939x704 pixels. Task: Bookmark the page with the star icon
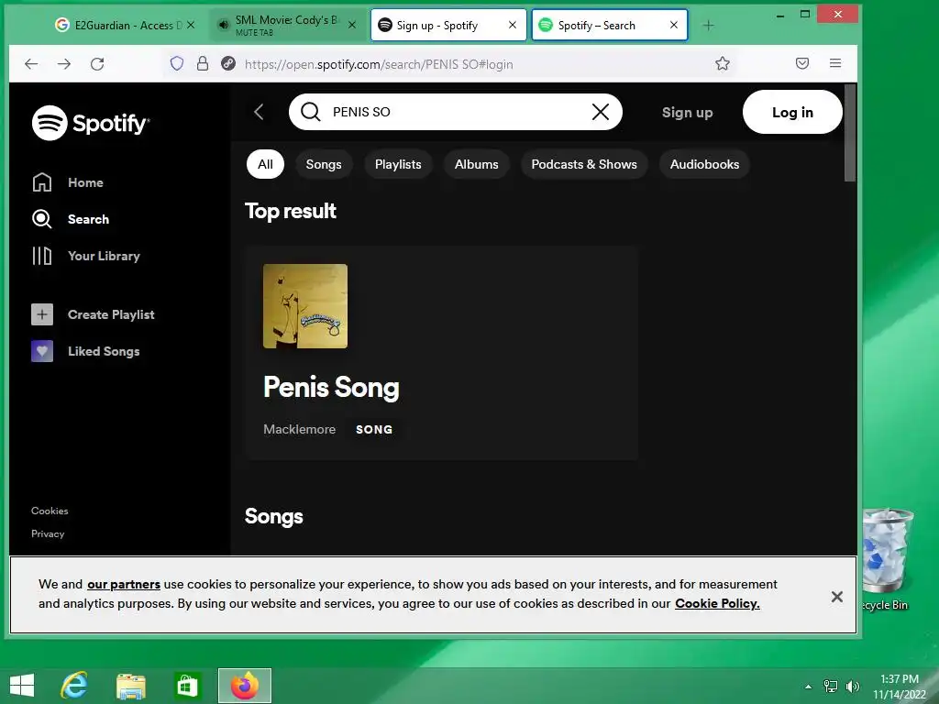pos(723,63)
